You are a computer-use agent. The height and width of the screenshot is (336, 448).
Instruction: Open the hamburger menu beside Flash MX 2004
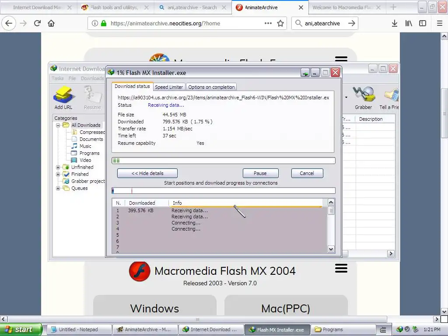(x=341, y=268)
